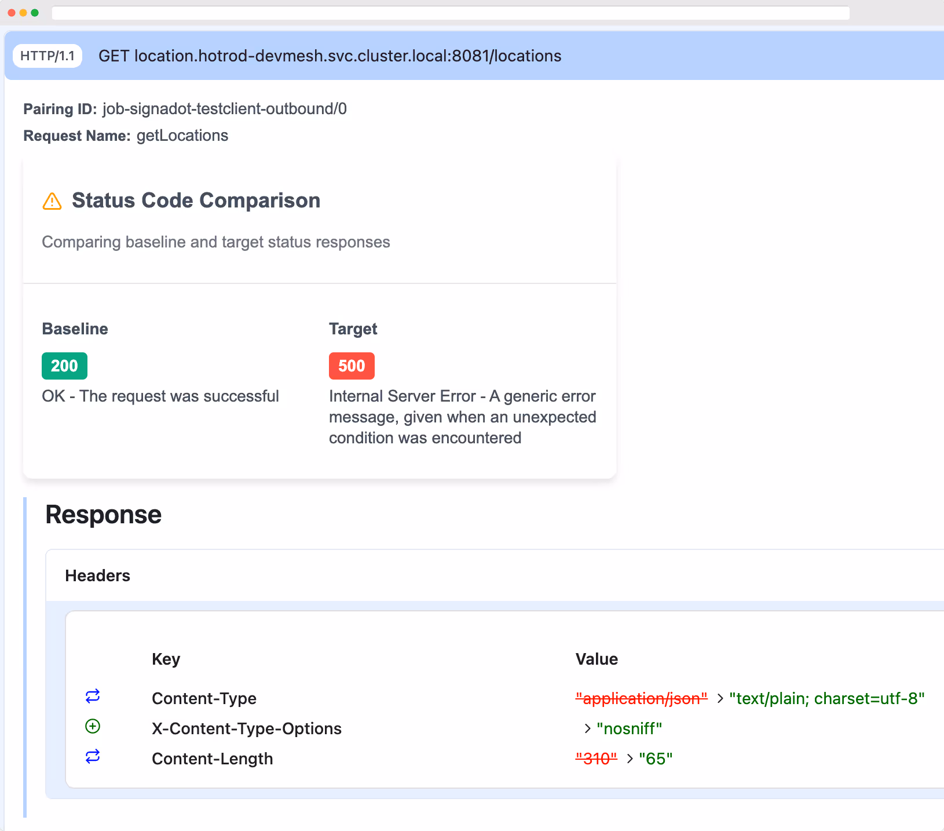Viewport: 944px width, 831px height.
Task: Select the green 200 baseline status badge
Action: tap(64, 366)
